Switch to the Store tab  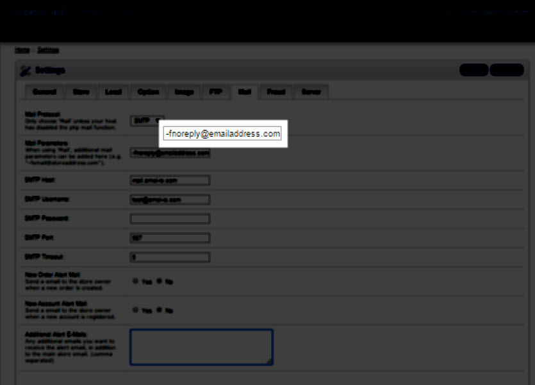(81, 92)
